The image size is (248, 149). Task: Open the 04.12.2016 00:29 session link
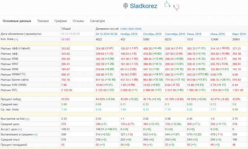pos(107,34)
